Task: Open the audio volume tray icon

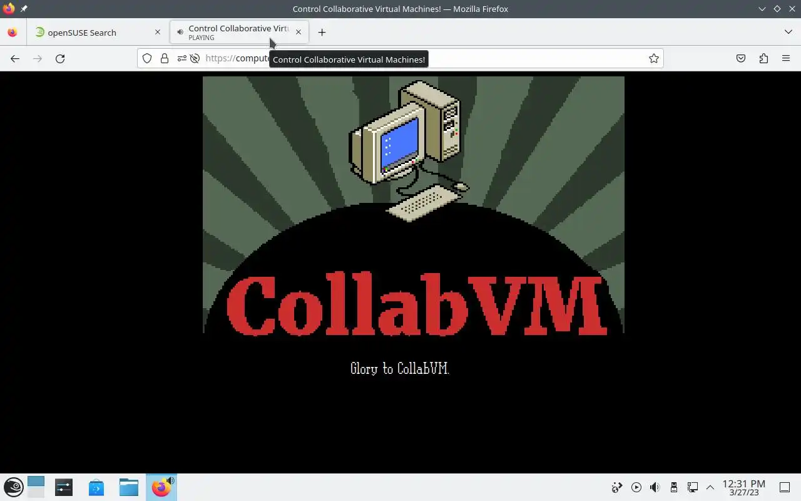Action: tap(655, 487)
